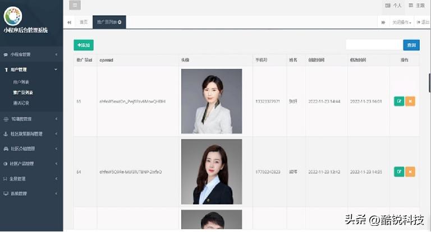Click the tab scroll-right double arrow icon
The width and height of the screenshot is (431, 232).
click(x=383, y=22)
